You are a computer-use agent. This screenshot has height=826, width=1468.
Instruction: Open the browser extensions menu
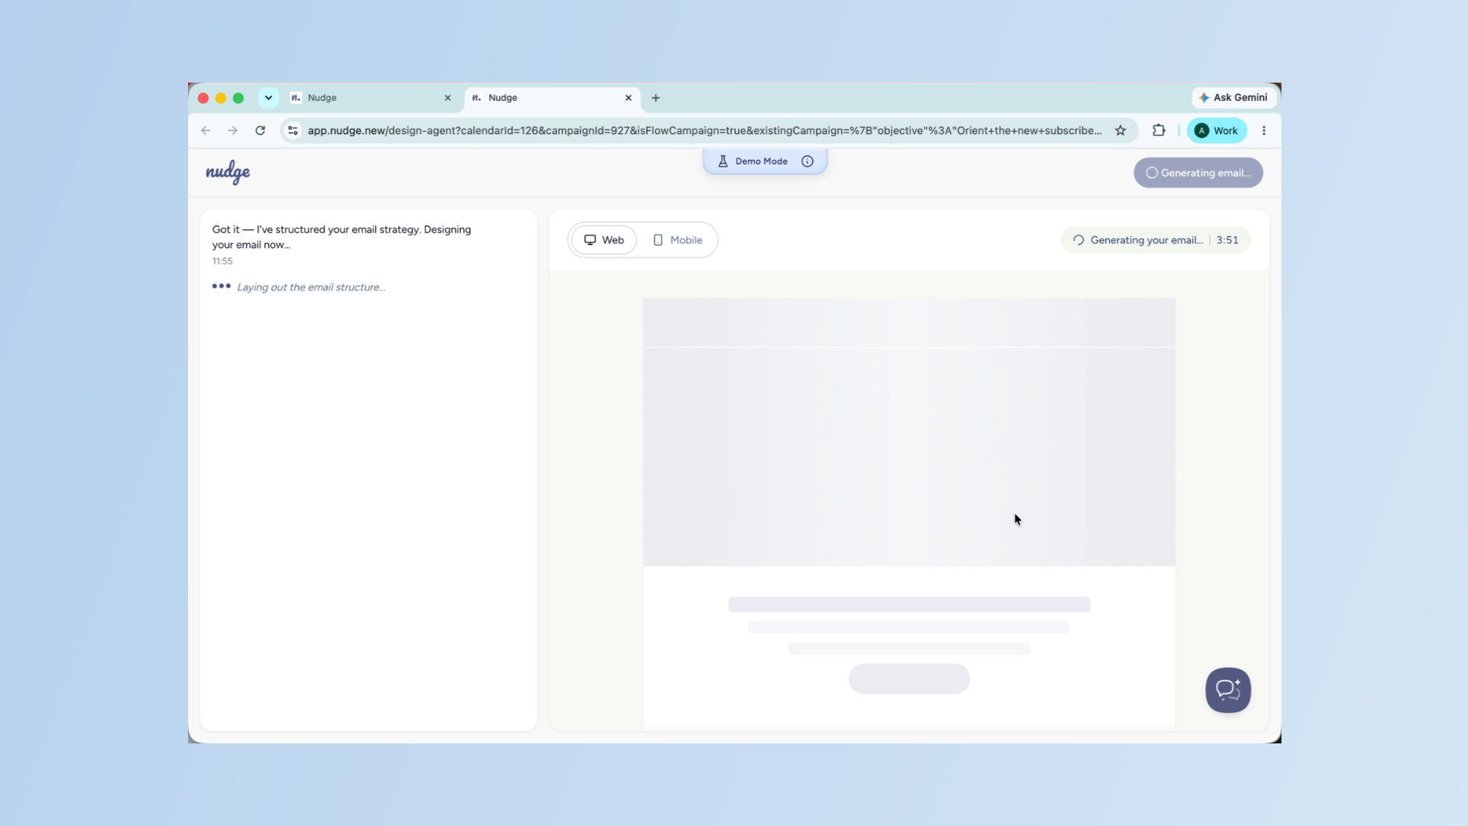click(1159, 131)
